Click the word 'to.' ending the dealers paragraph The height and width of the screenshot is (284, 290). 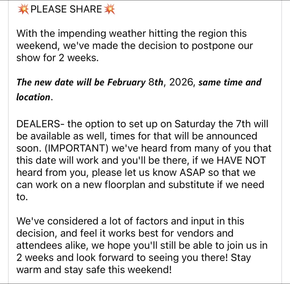click(22, 197)
